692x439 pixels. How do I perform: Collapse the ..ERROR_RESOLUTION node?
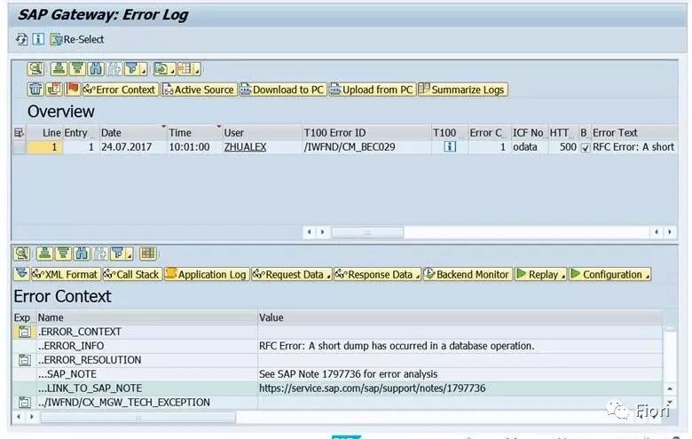(24, 360)
